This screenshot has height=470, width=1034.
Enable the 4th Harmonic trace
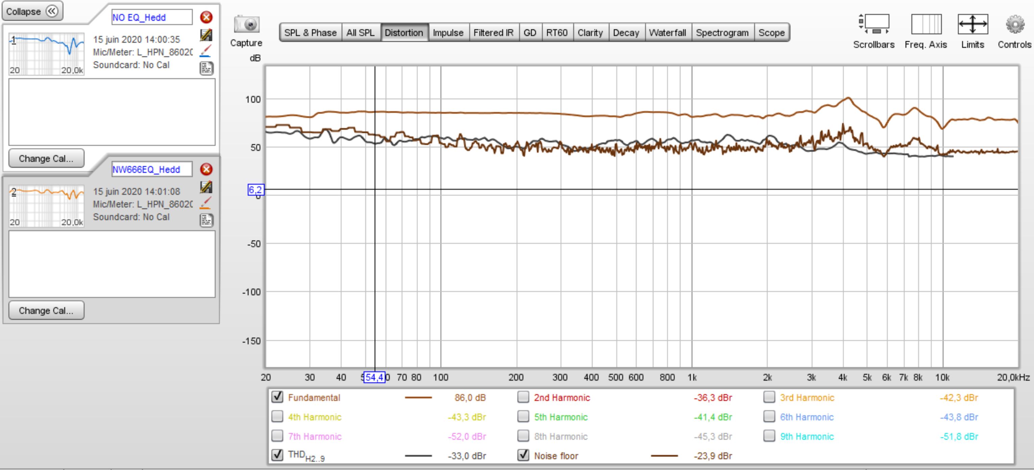[x=277, y=416]
